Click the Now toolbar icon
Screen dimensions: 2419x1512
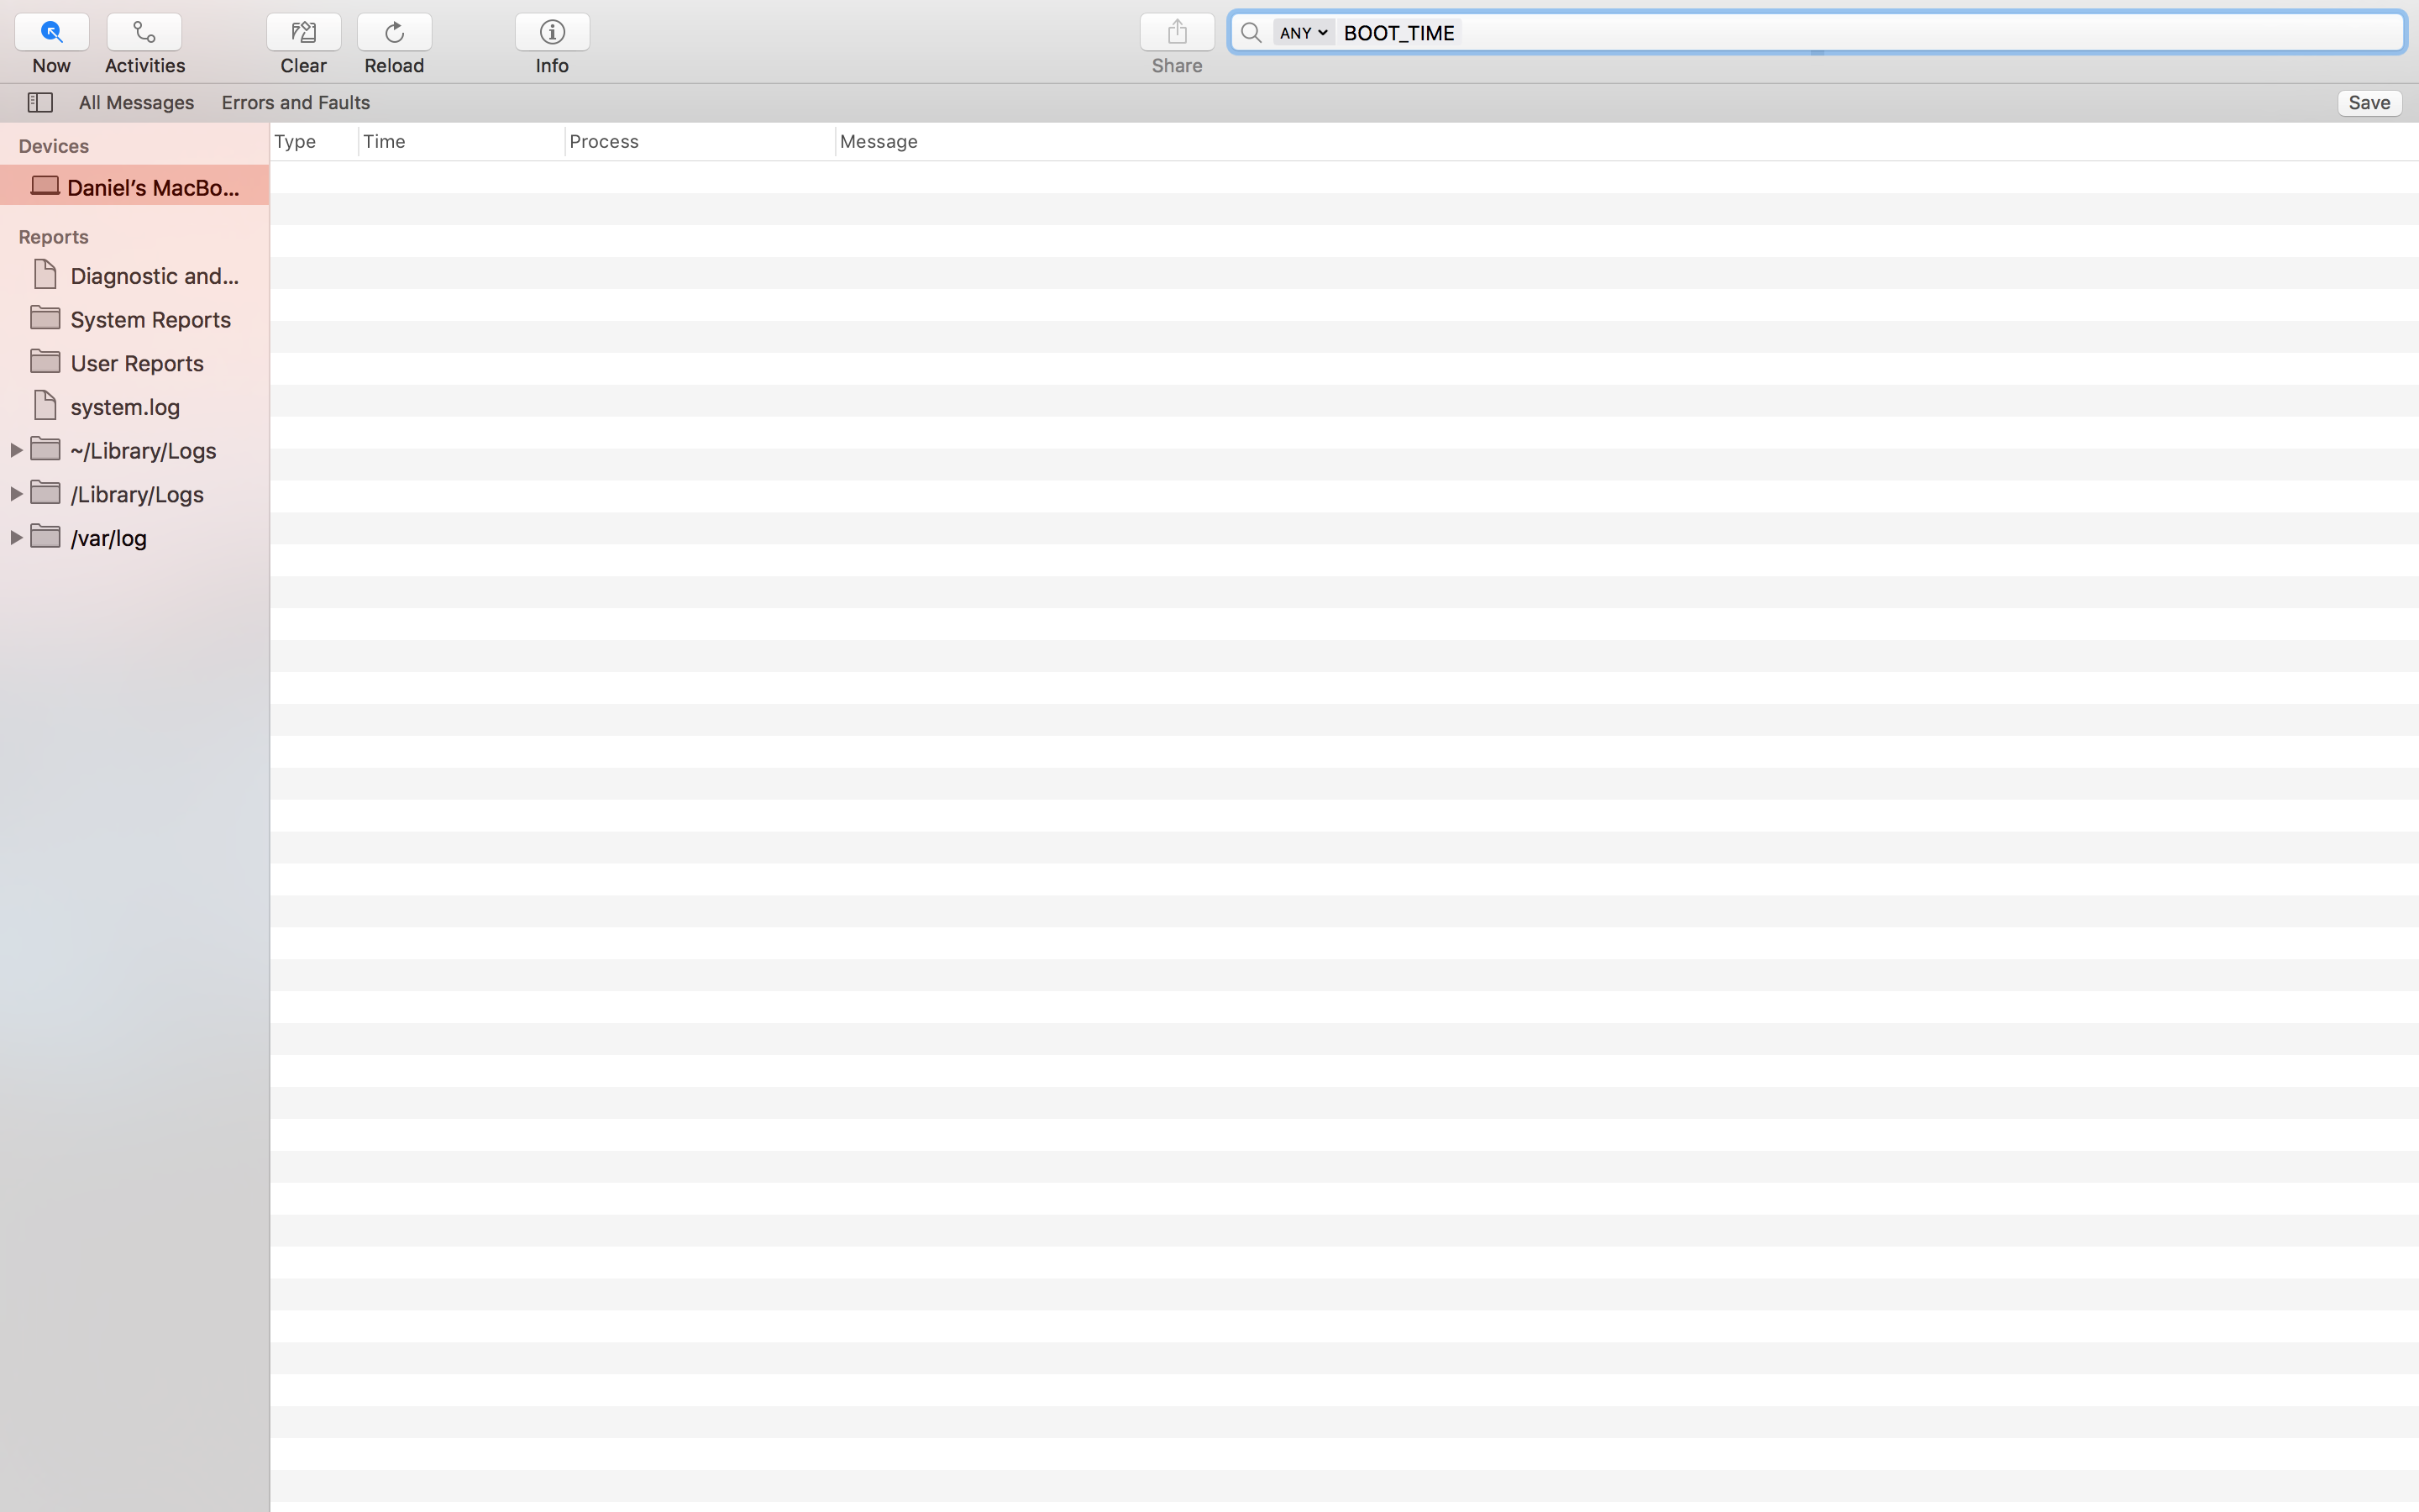click(x=52, y=32)
